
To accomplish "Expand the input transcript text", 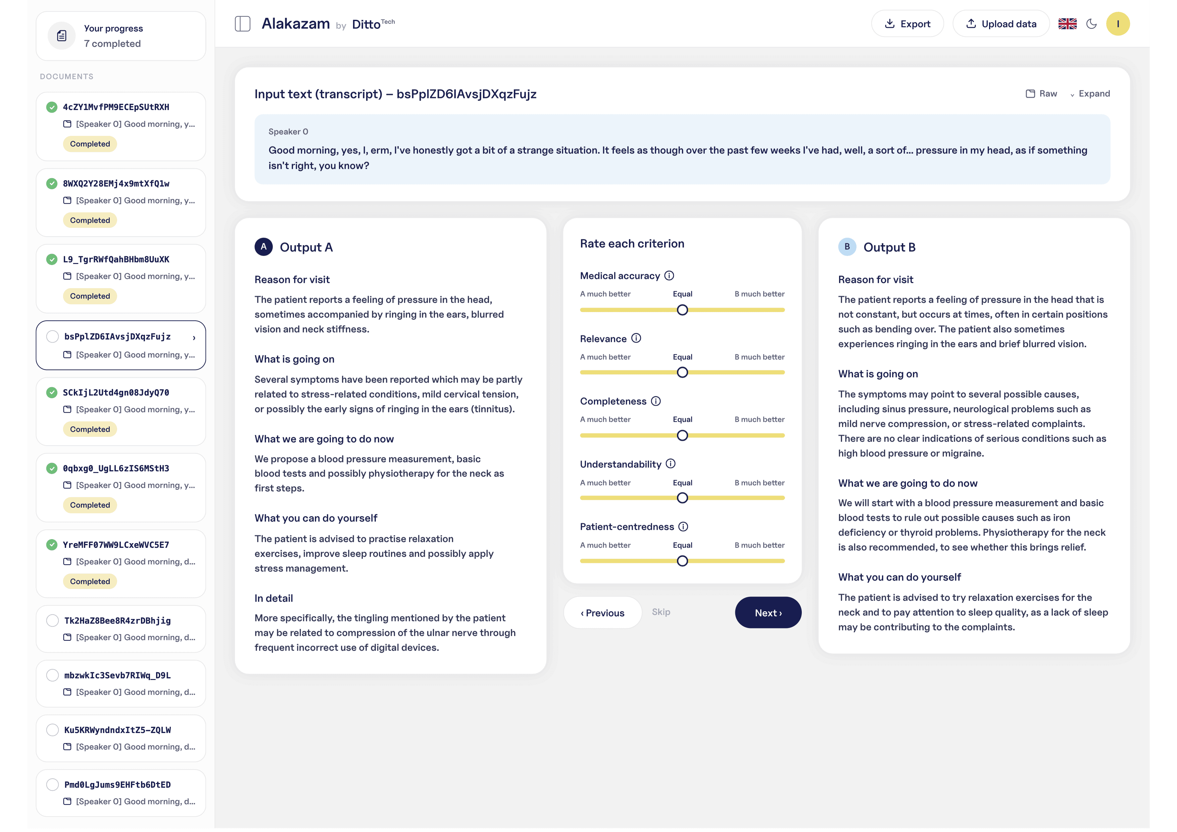I will coord(1090,94).
